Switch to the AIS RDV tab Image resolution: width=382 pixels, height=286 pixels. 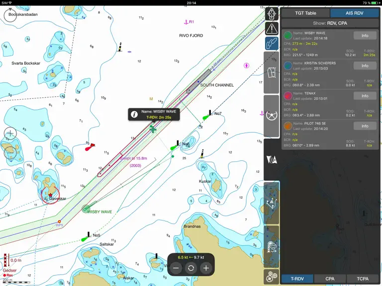(355, 13)
